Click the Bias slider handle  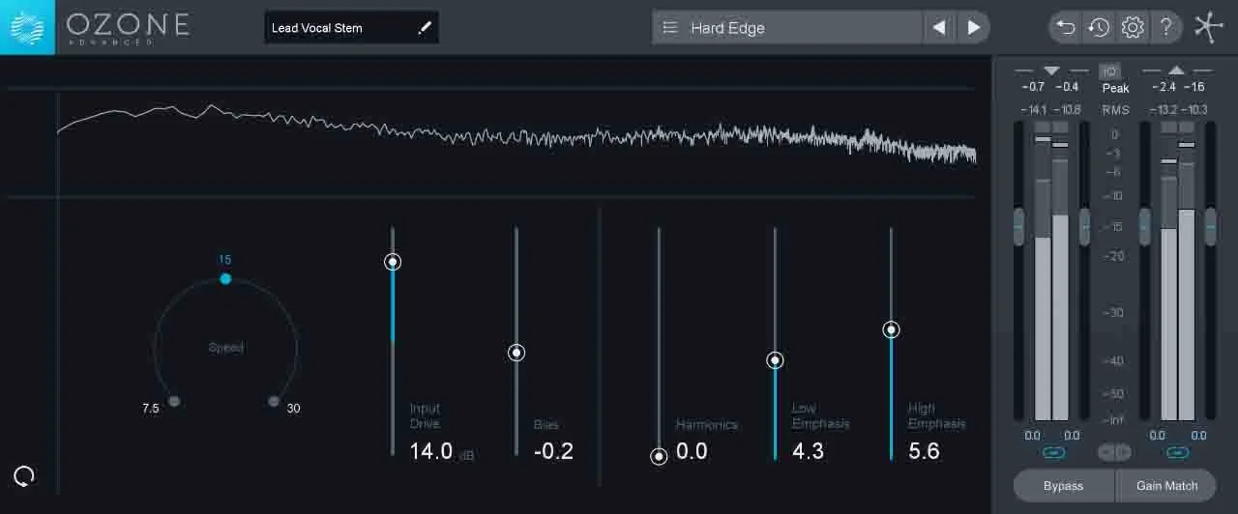[x=516, y=353]
